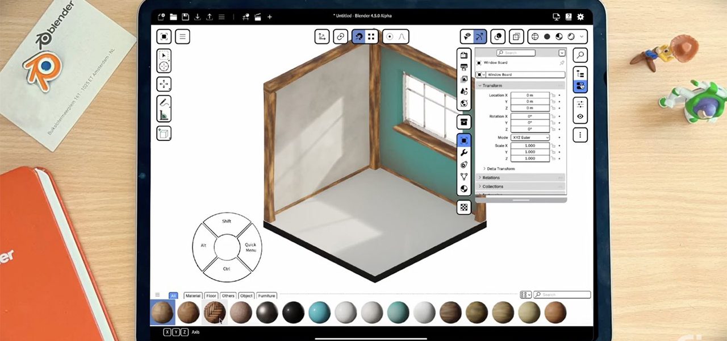Open preferences with the gear icon
The width and height of the screenshot is (727, 341).
pyautogui.click(x=580, y=17)
